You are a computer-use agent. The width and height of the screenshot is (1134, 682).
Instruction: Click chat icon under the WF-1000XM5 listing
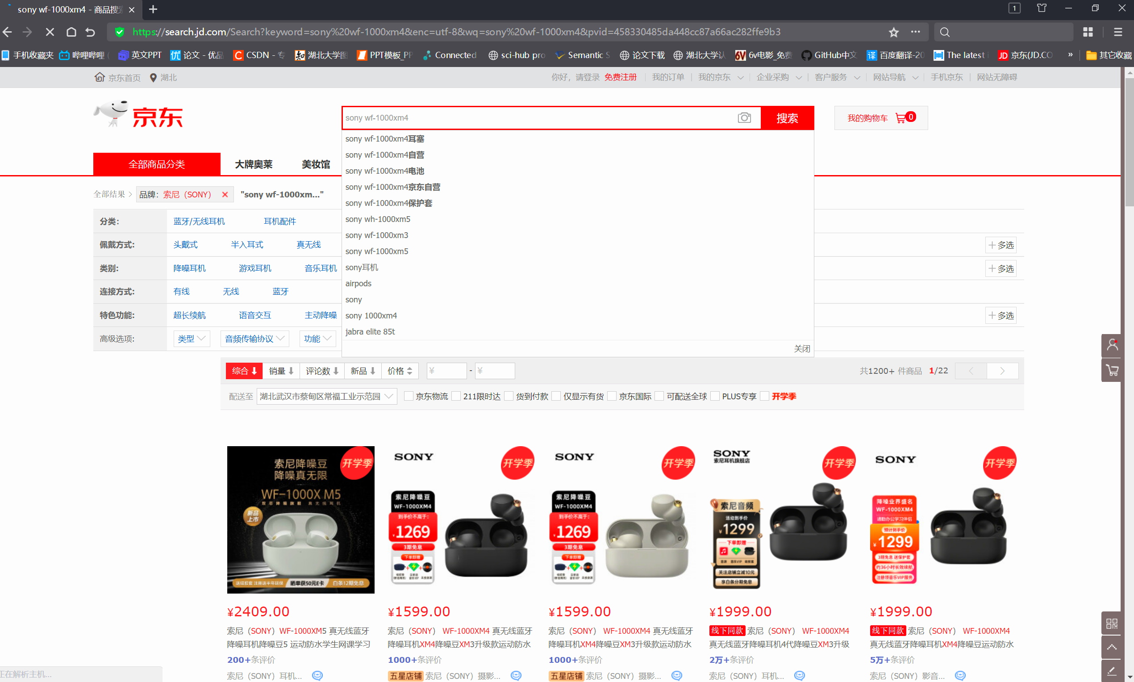point(317,675)
